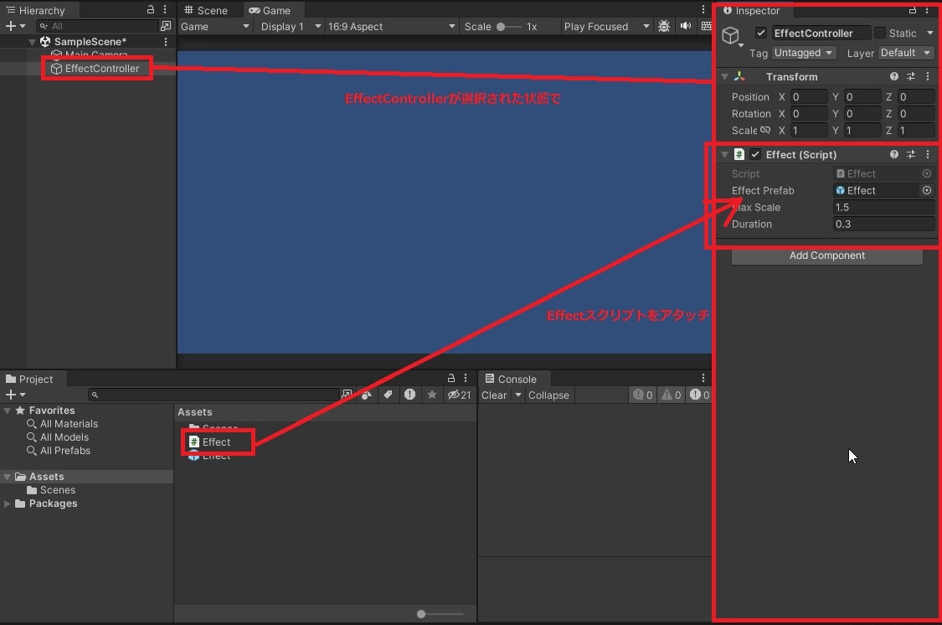Collapse the Transform component foldout
Image resolution: width=942 pixels, height=625 pixels.
[724, 76]
